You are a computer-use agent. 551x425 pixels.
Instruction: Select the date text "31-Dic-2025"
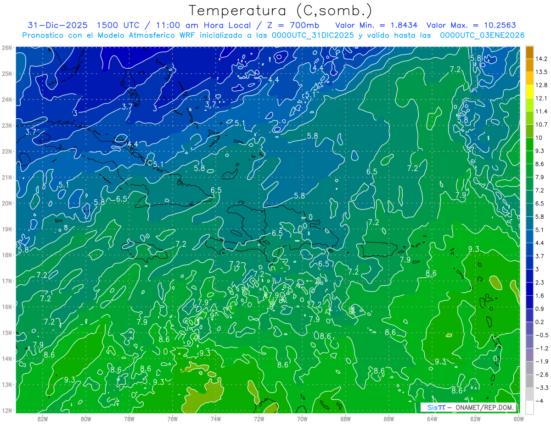point(57,25)
